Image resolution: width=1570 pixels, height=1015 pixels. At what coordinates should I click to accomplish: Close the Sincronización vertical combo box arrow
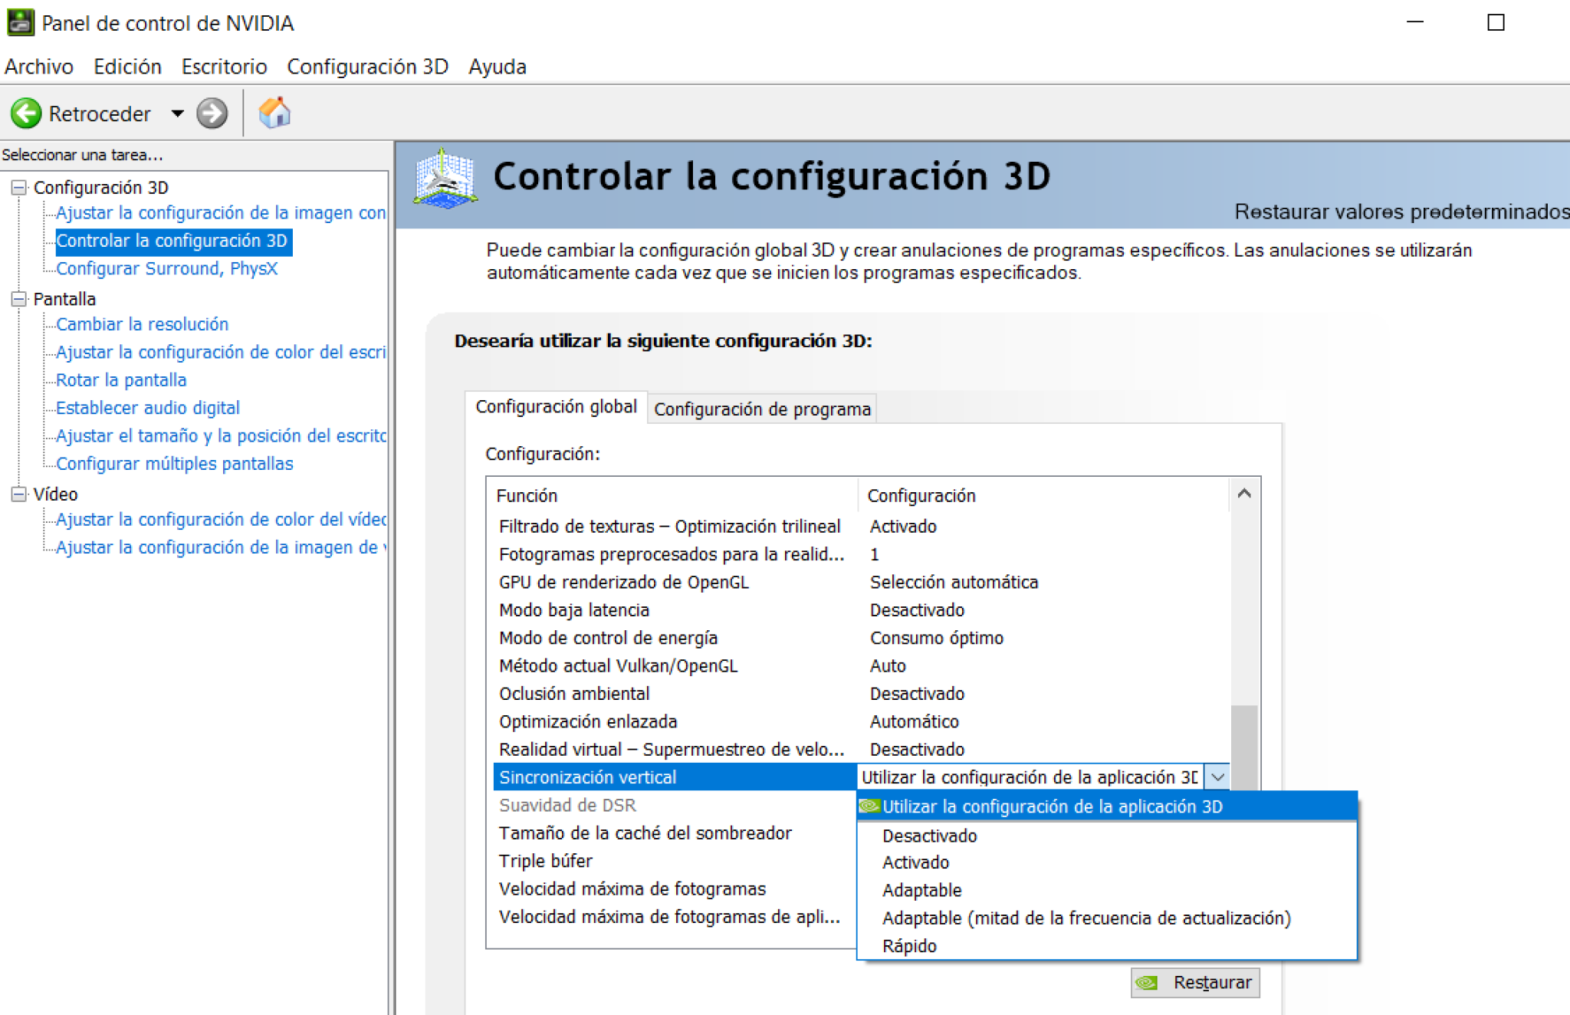click(x=1217, y=777)
